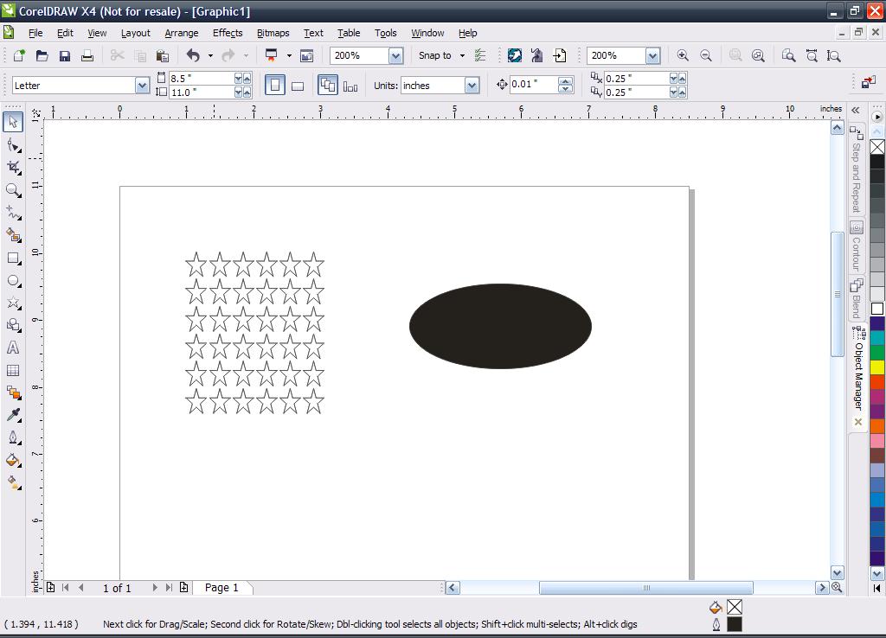Screen dimensions: 886x638
Task: Click the Save icon in toolbar
Action: point(65,55)
